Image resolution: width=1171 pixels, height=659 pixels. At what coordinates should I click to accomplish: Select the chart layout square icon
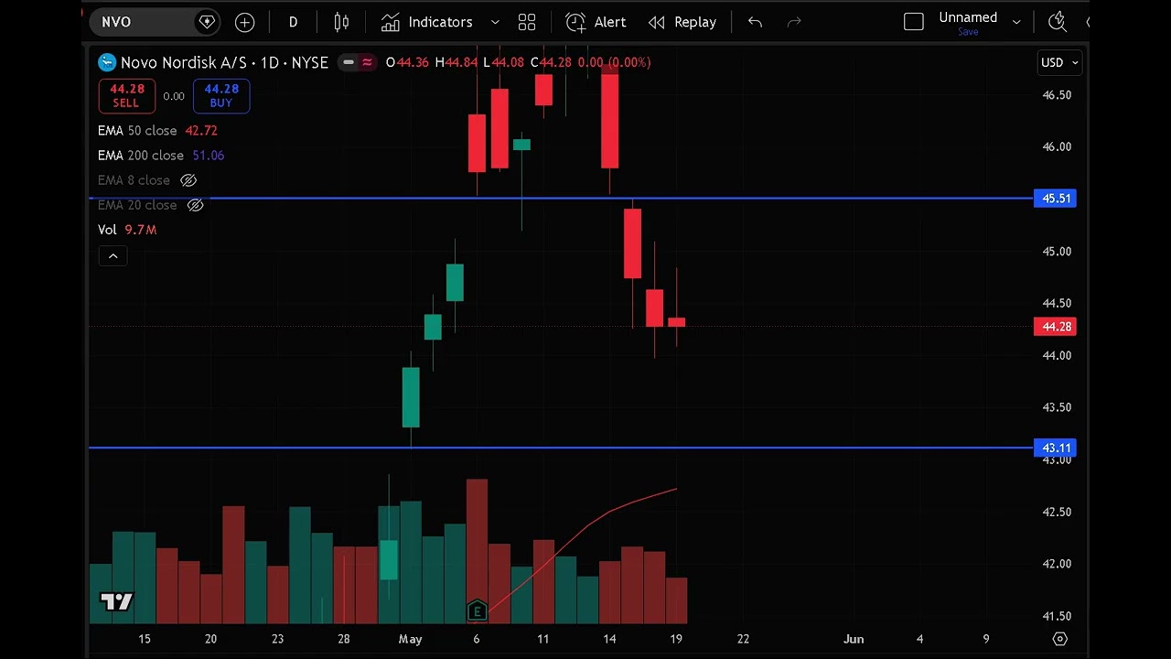[913, 22]
